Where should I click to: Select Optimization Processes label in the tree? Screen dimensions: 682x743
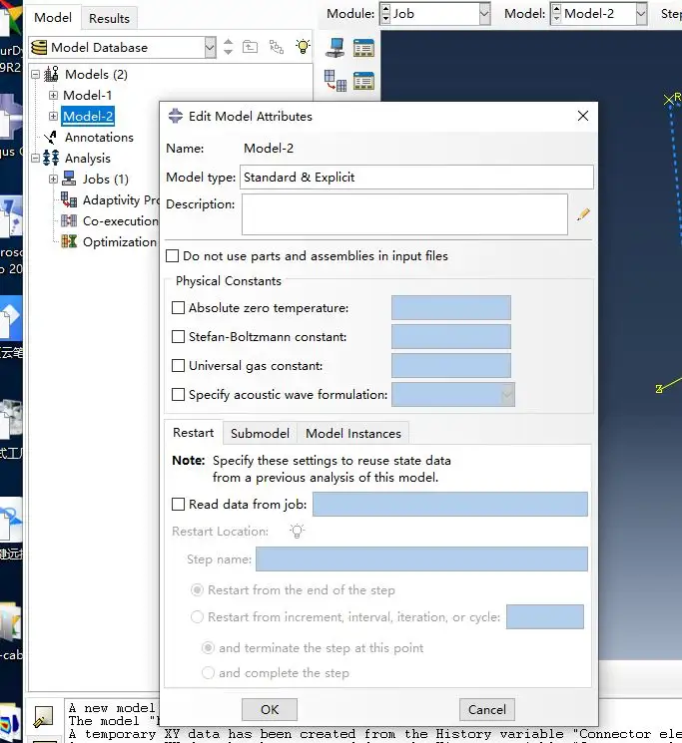pos(120,241)
